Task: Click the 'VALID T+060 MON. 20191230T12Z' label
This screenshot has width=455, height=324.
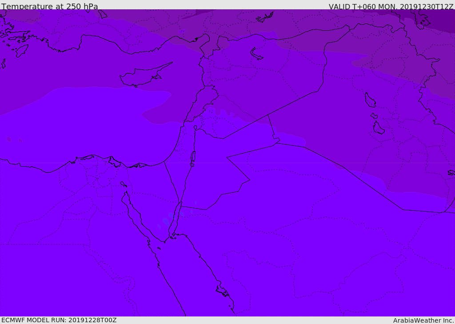Action: (x=391, y=6)
